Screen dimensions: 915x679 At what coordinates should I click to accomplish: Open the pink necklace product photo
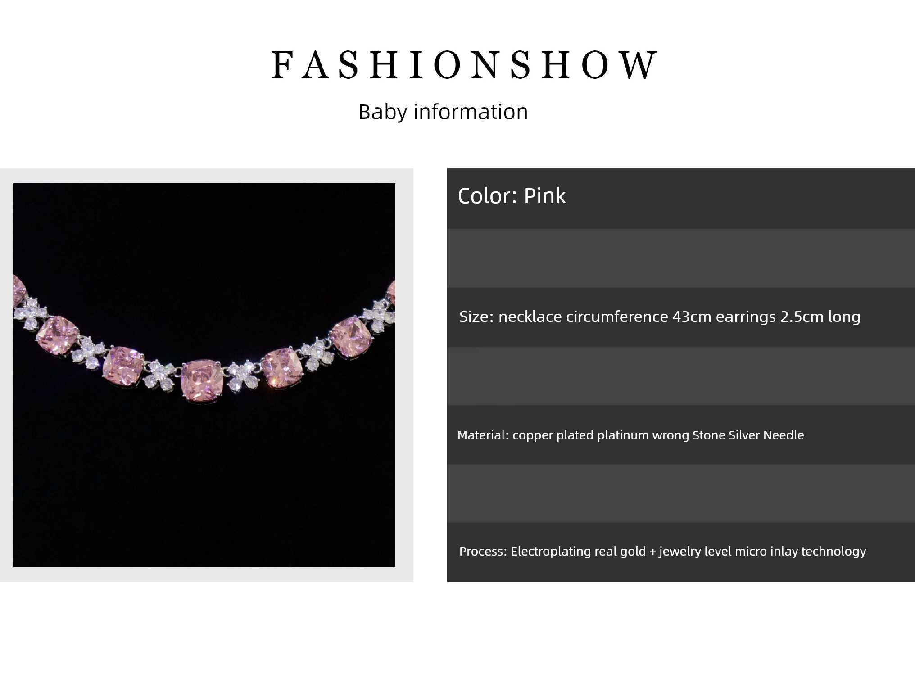pyautogui.click(x=204, y=375)
